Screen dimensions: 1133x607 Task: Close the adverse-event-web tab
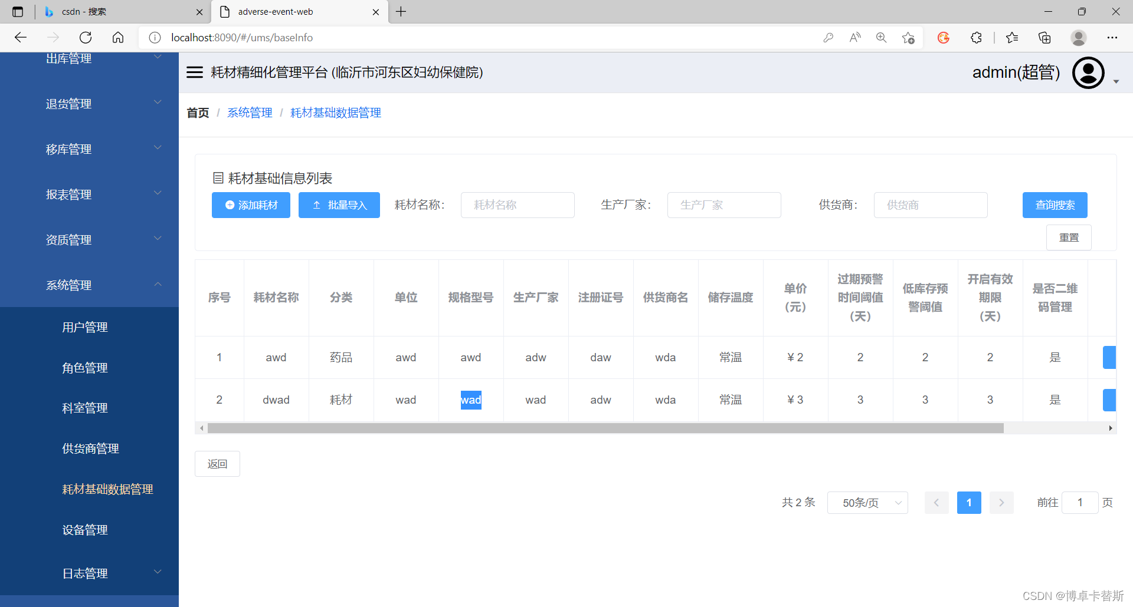(376, 12)
